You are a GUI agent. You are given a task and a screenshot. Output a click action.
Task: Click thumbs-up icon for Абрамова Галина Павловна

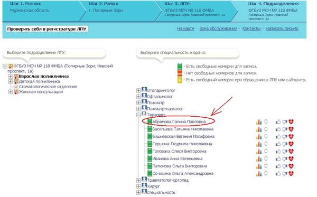pyautogui.click(x=278, y=122)
